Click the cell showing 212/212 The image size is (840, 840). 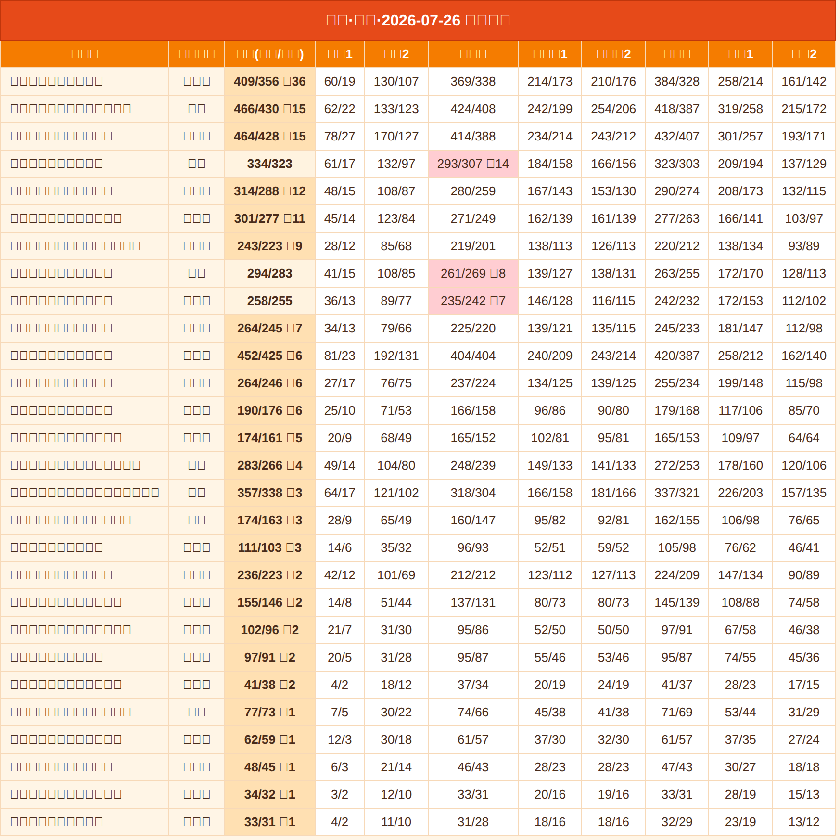[x=473, y=575]
